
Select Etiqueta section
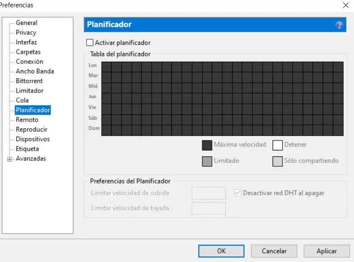tap(27, 149)
